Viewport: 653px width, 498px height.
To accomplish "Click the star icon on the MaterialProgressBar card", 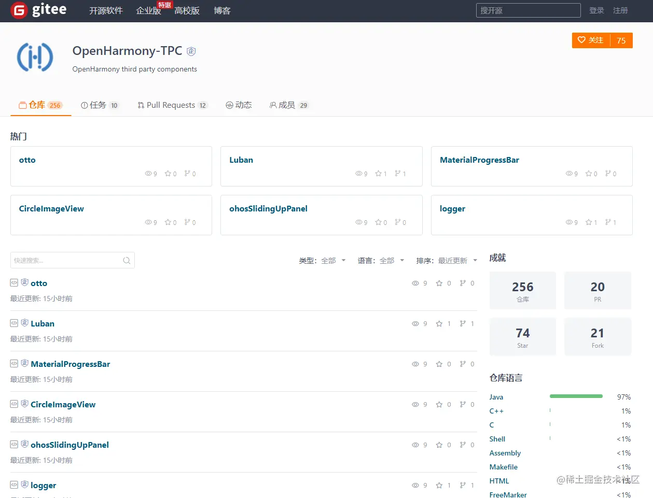I will point(589,174).
